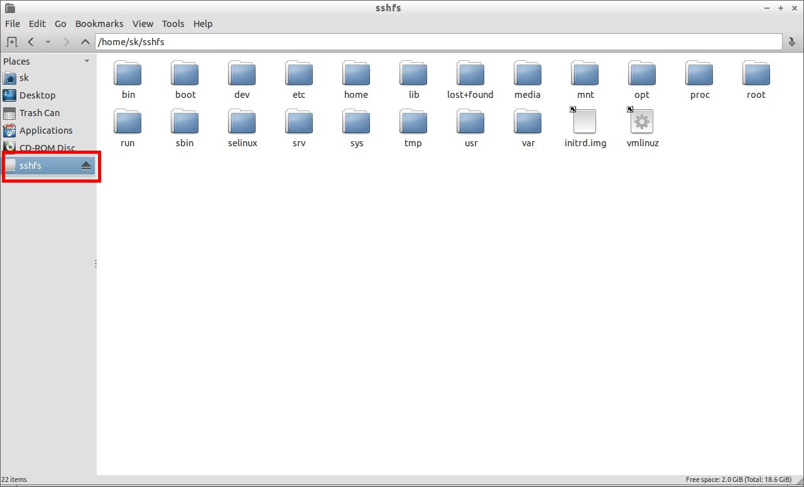
Task: Select the etc folder
Action: point(299,73)
